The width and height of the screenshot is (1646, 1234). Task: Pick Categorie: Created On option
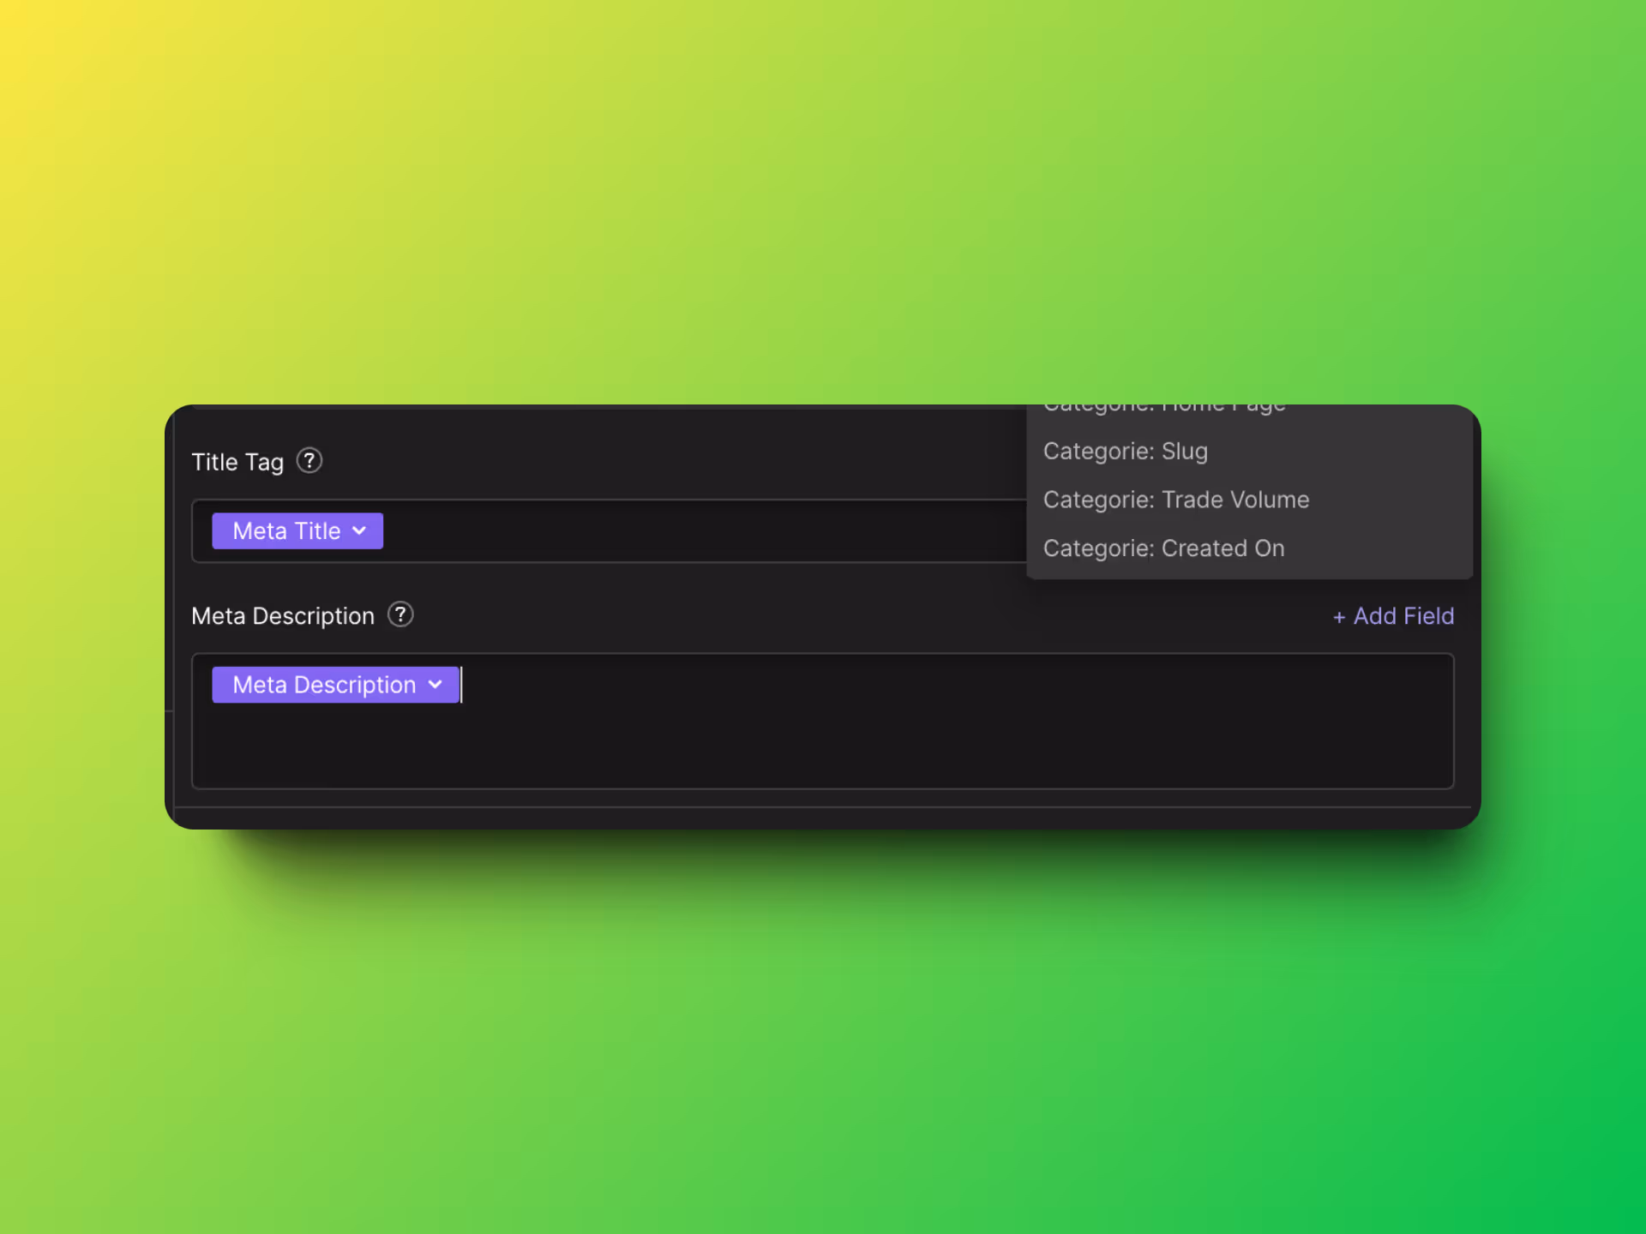click(1163, 548)
